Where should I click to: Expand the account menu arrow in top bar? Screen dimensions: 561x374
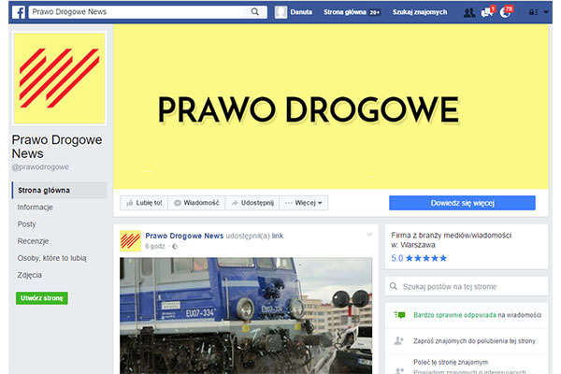click(546, 12)
